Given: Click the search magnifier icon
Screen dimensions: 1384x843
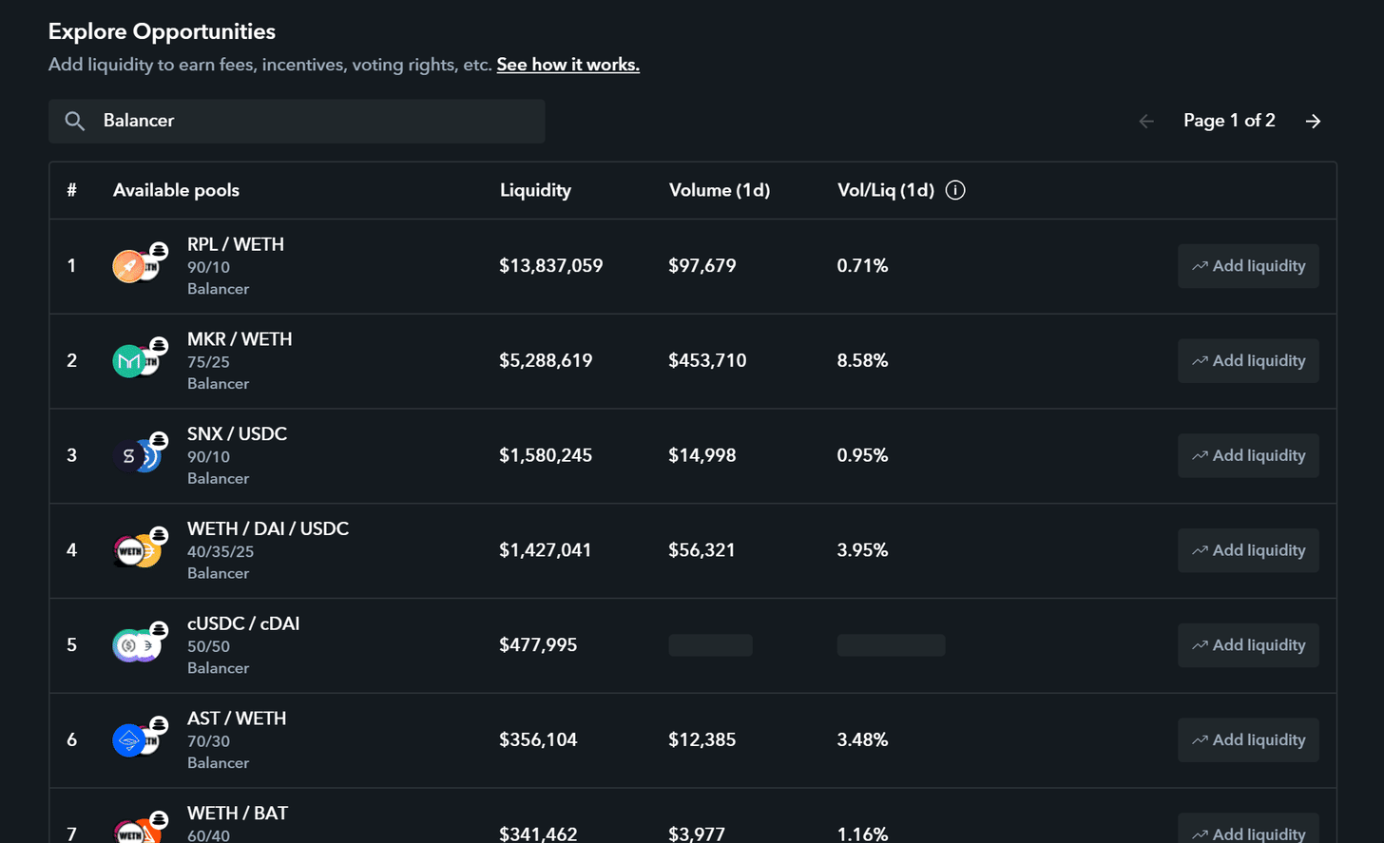Looking at the screenshot, I should pos(75,121).
